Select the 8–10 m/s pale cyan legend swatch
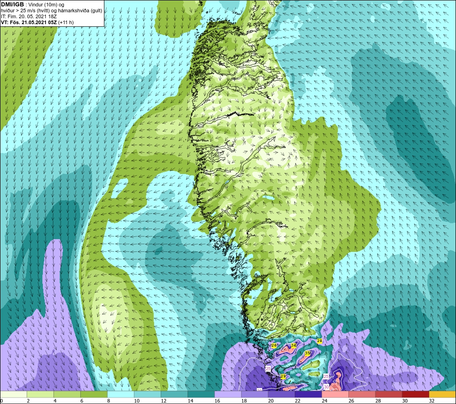 pos(121,394)
